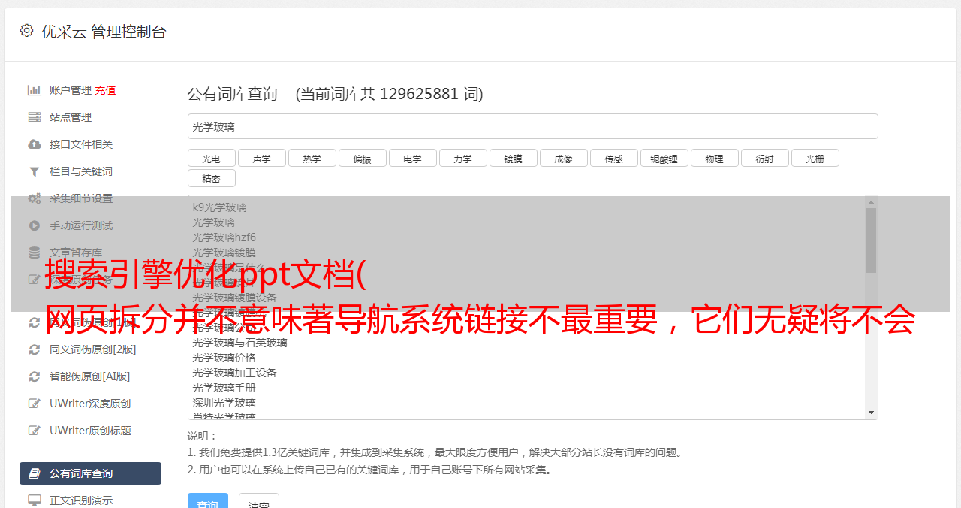
Task: Click the red 充值 recharge link
Action: point(105,90)
